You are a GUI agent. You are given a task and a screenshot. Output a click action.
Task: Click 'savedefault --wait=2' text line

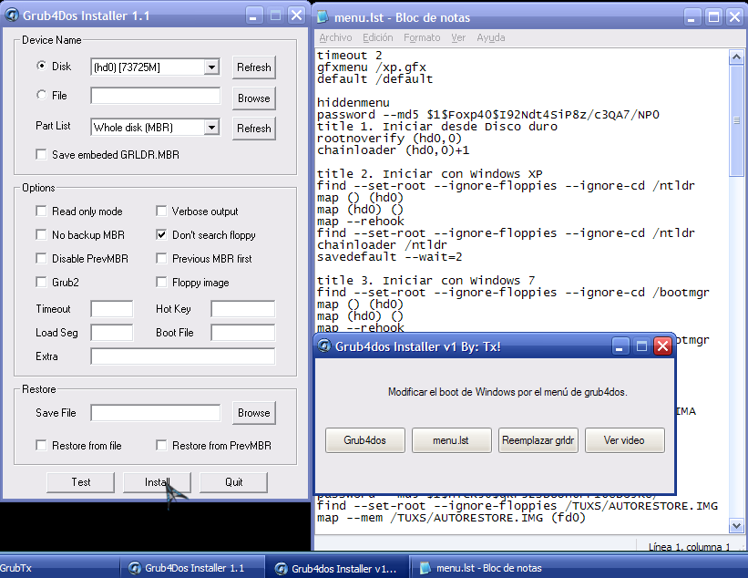click(x=390, y=257)
